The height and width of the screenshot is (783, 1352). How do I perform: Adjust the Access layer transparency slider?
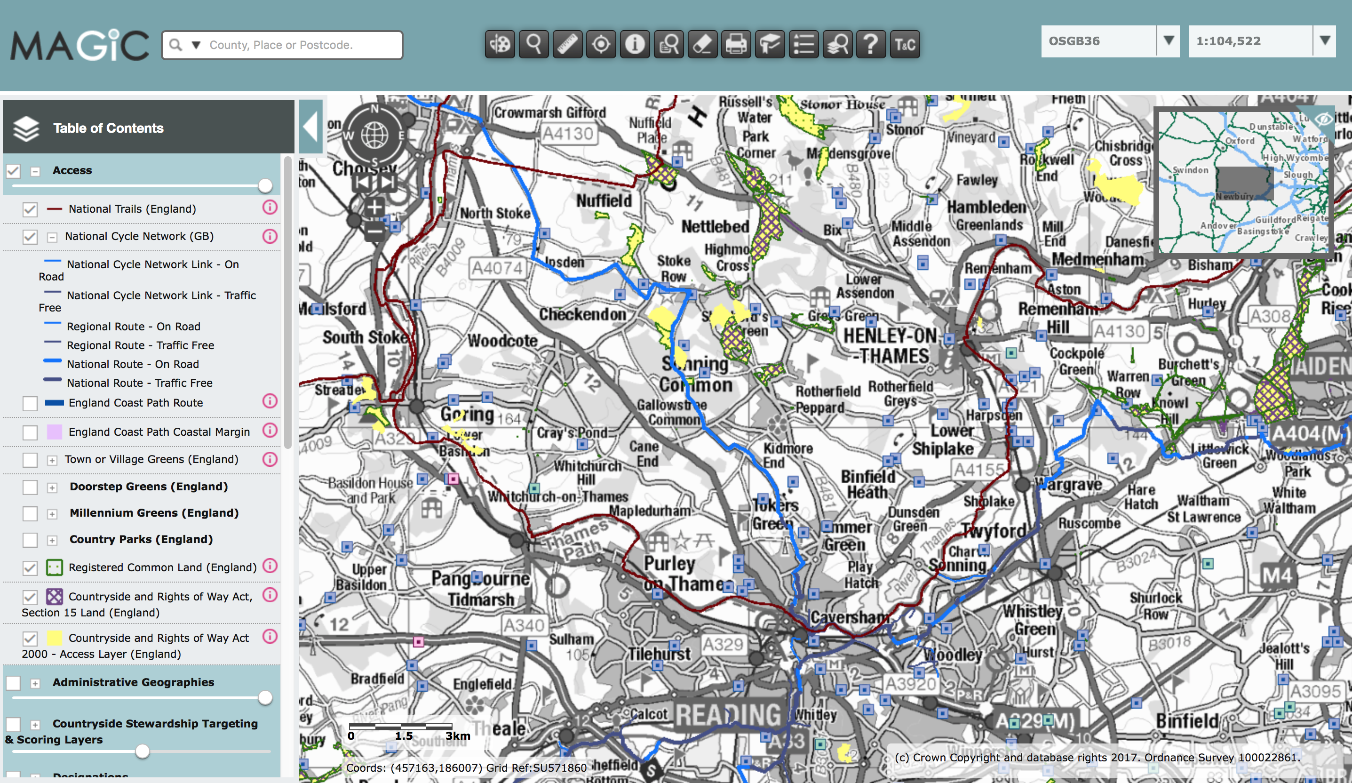click(x=265, y=186)
